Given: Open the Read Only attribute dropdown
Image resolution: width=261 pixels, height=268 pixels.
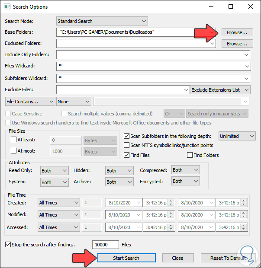Looking at the screenshot, I should pyautogui.click(x=55, y=171).
